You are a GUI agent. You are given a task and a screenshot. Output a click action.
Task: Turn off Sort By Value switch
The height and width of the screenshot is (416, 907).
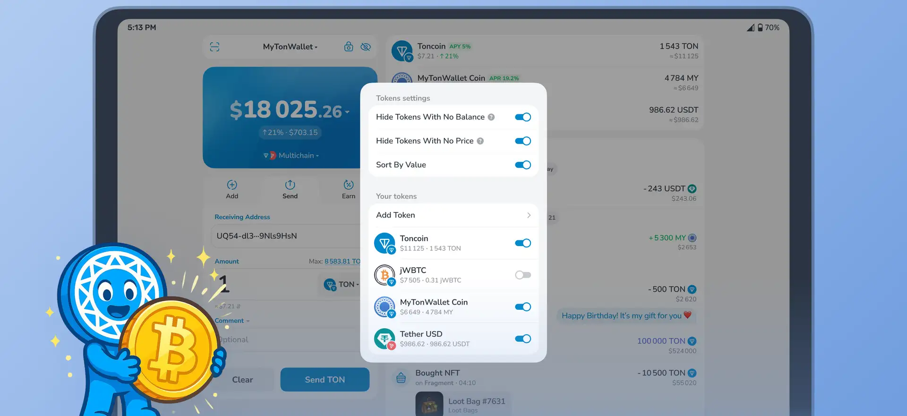[x=522, y=165]
